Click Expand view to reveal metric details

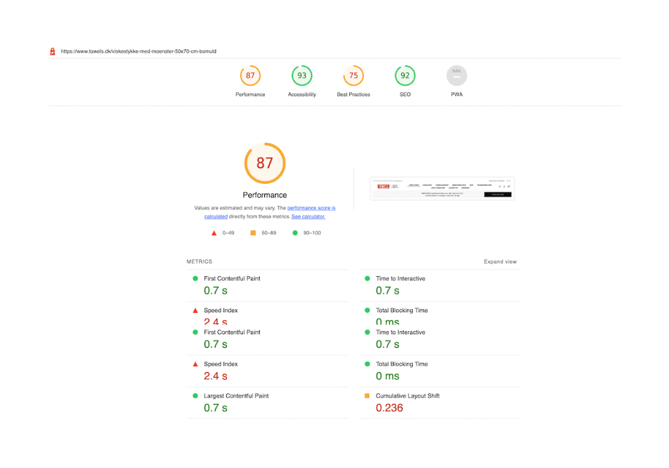(x=500, y=261)
